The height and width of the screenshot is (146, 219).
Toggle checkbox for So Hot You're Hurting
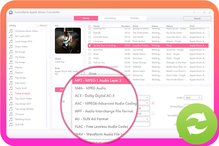[90, 46]
